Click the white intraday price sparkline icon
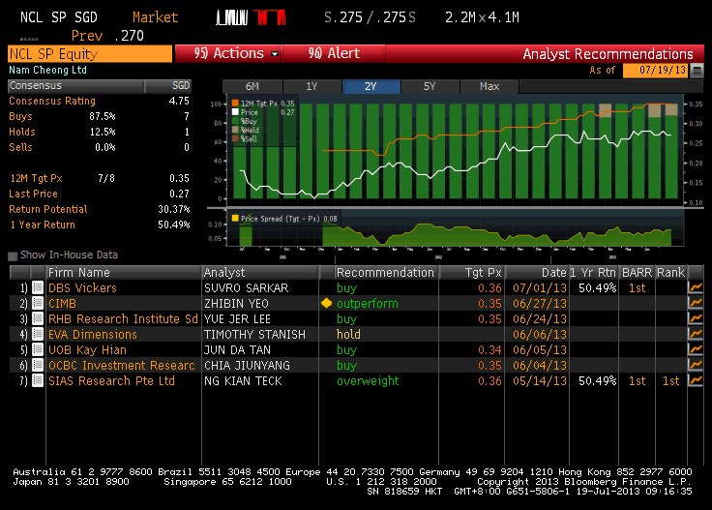 (x=231, y=17)
